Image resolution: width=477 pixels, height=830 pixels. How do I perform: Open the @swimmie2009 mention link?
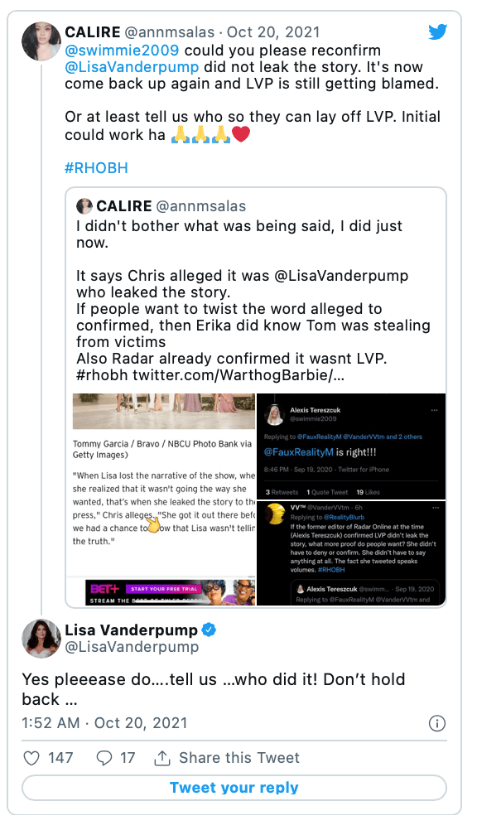click(122, 51)
